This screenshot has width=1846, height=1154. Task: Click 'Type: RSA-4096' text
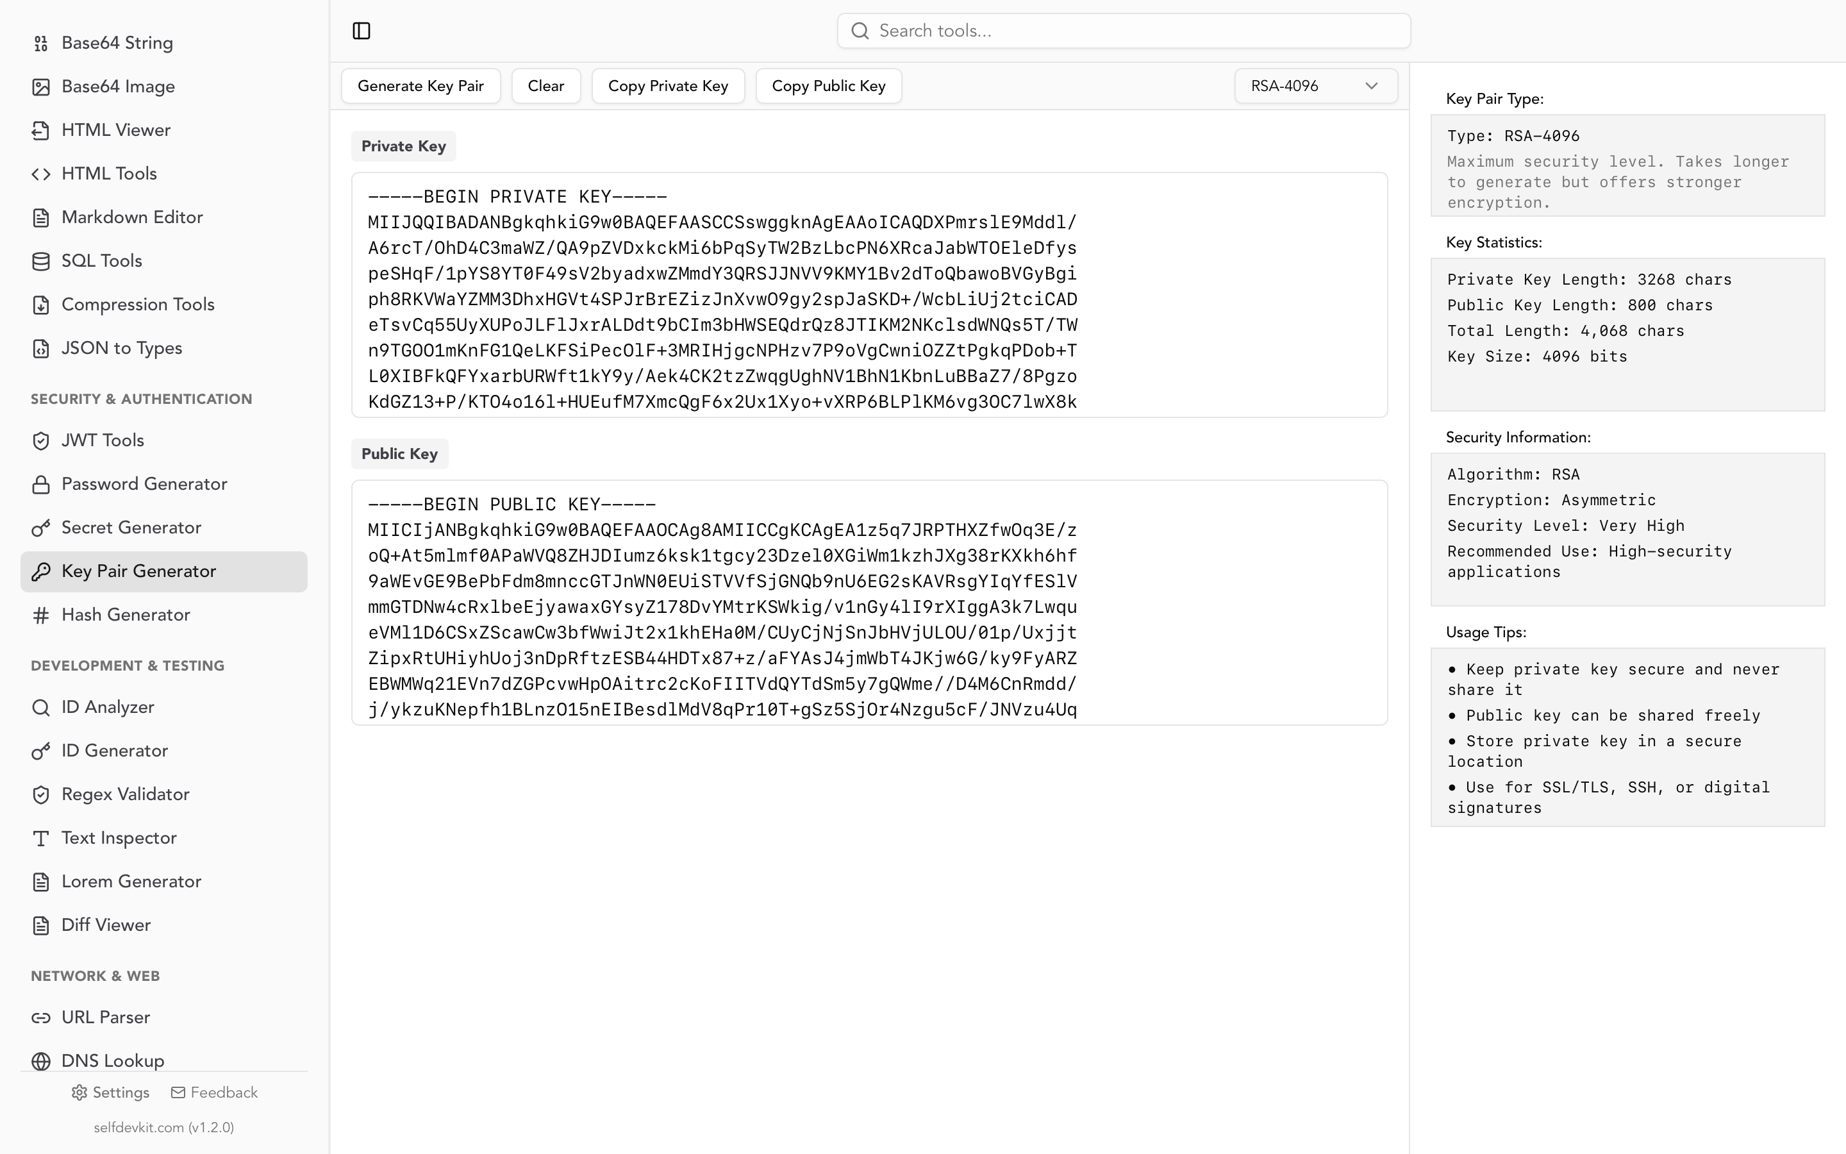pyautogui.click(x=1513, y=136)
